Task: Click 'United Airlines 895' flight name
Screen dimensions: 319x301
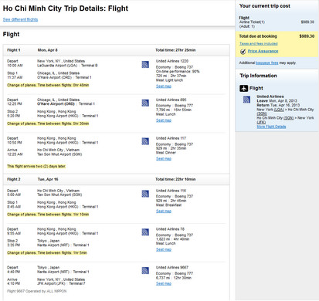Action: [x=171, y=100]
